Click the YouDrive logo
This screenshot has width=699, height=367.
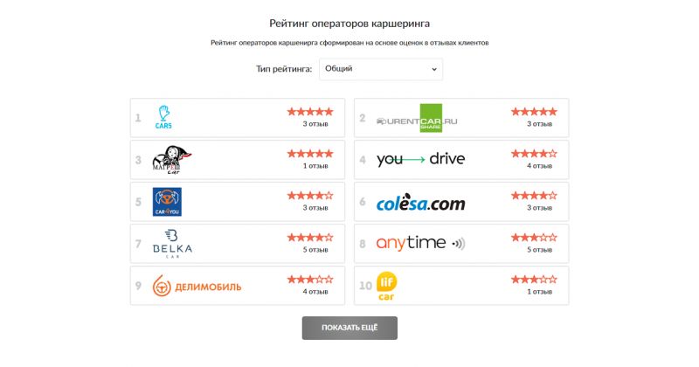click(x=420, y=160)
